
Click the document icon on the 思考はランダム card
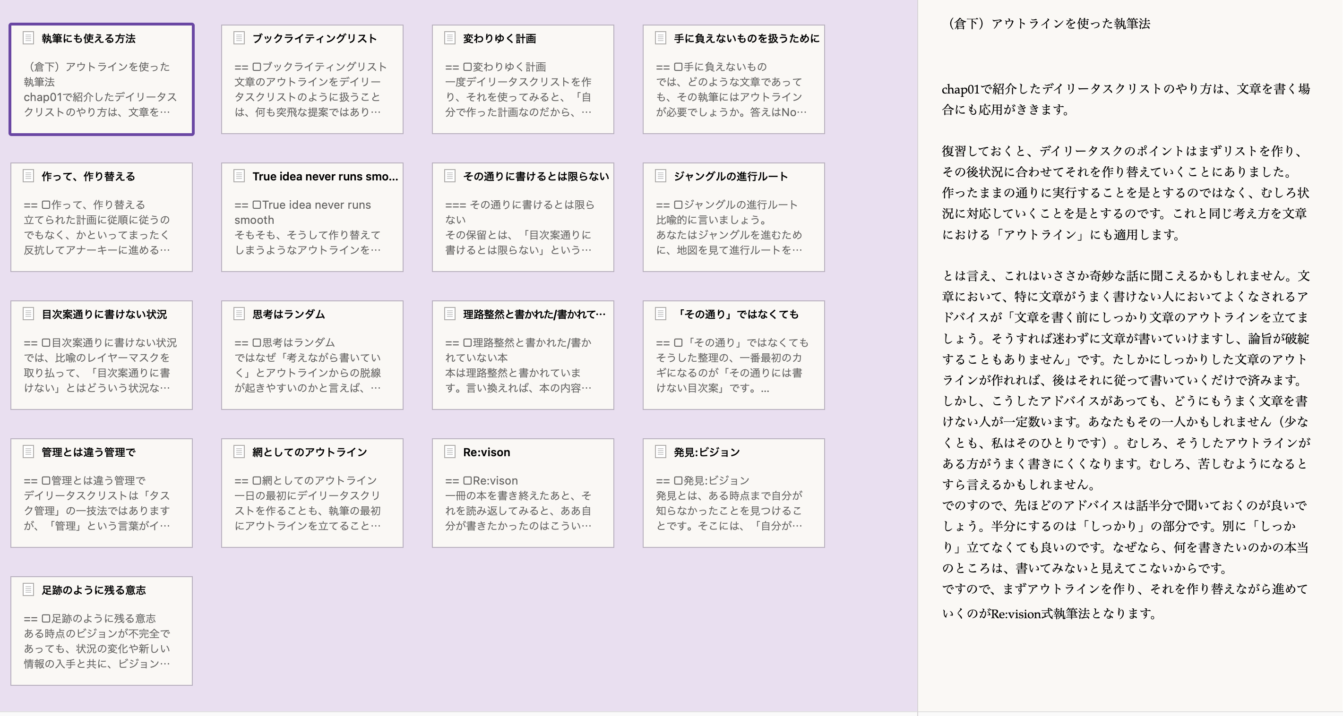(x=239, y=314)
